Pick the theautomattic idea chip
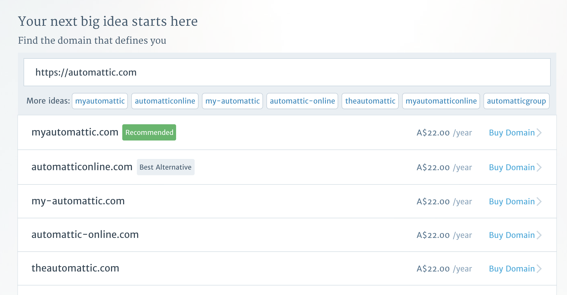Viewport: 567px width, 295px height. 370,101
